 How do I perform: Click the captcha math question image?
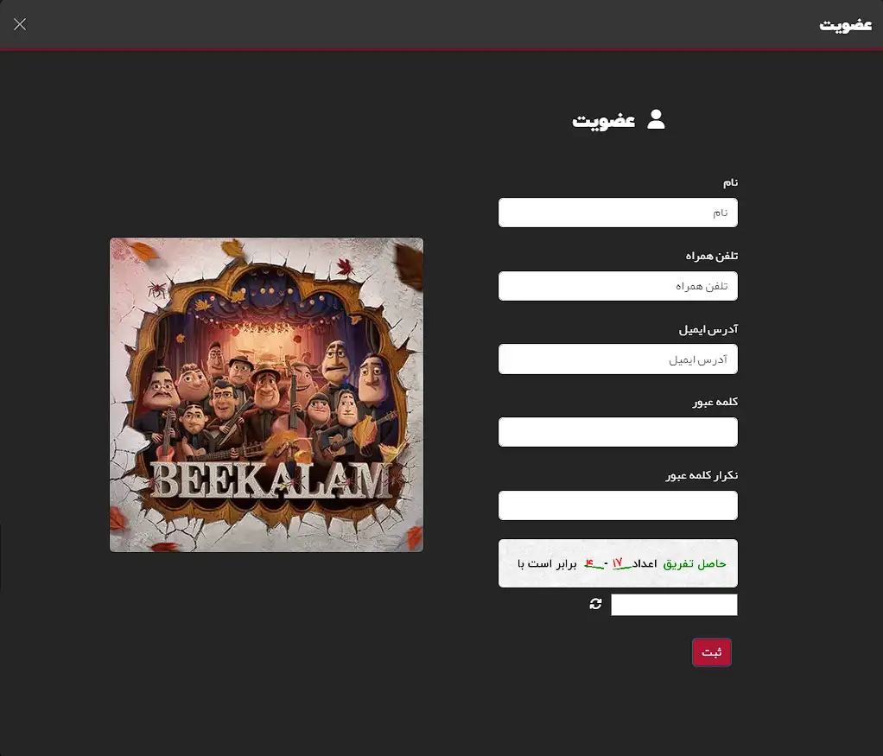pos(618,563)
